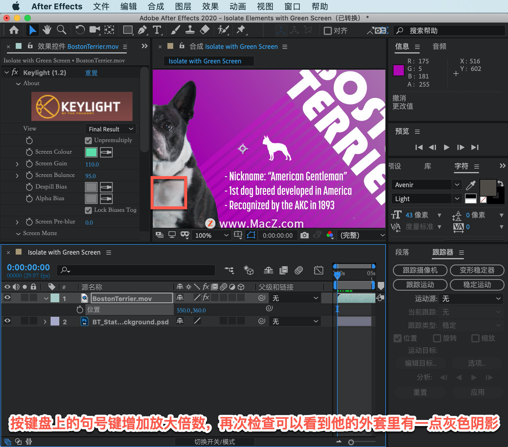Switch to the 段落 tab
The width and height of the screenshot is (508, 447).
402,252
